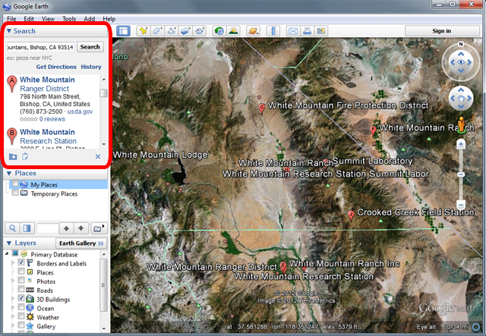Screen dimensions: 486x336
Task: Enable the Roads layer checkbox
Action: 21,290
